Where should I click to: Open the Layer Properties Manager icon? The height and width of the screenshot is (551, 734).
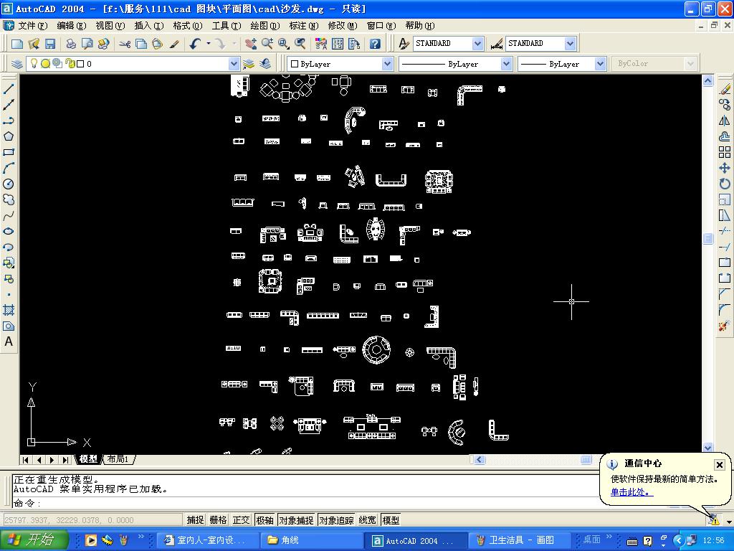click(17, 64)
